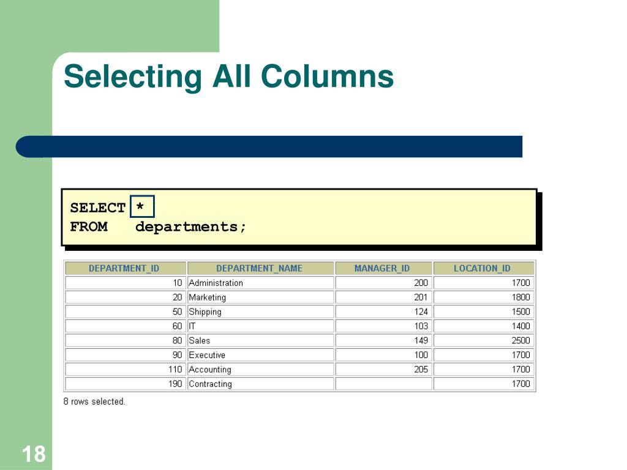Screen dimensions: 627x470
Task: Click the DEPARTMENT_ID column header
Action: [x=125, y=268]
